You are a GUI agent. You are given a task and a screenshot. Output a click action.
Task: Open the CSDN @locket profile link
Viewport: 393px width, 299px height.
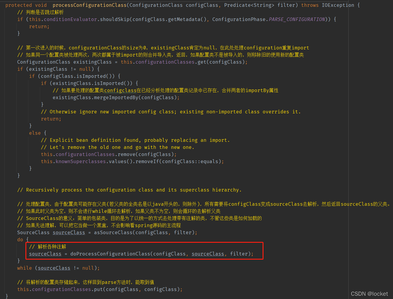click(370, 294)
